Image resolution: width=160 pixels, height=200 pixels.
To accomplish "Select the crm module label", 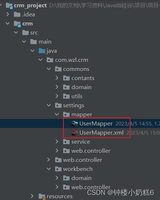I will coord(27,24).
